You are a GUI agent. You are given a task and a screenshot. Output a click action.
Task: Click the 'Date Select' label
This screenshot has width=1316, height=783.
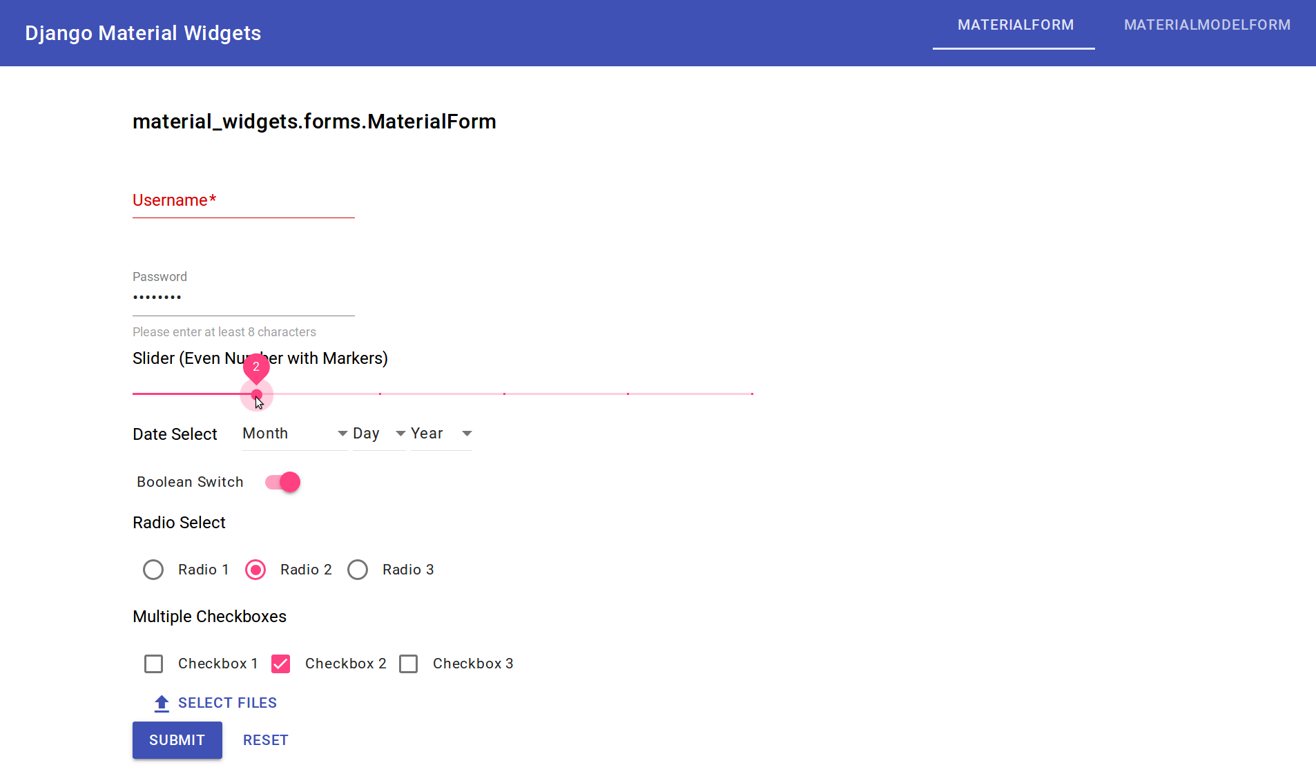[x=175, y=434]
